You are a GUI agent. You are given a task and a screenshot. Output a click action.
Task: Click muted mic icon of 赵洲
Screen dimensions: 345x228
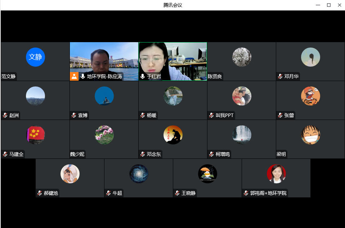[x=5, y=115]
